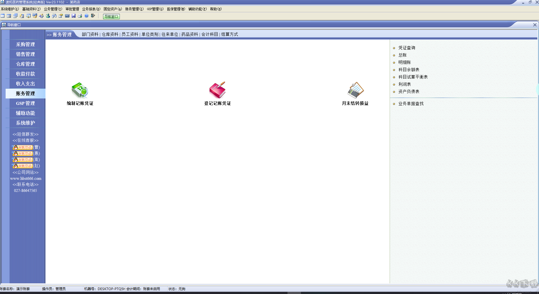This screenshot has width=539, height=294.
Task: Click the calculator toolbar icon
Action: (67, 16)
